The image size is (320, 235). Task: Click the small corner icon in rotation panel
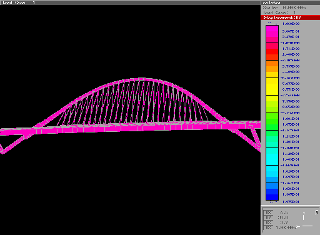click(x=317, y=212)
